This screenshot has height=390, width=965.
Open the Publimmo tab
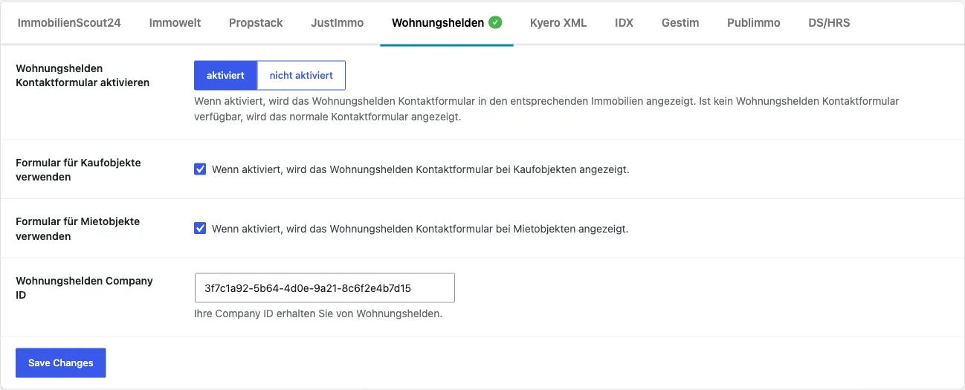pyautogui.click(x=754, y=23)
